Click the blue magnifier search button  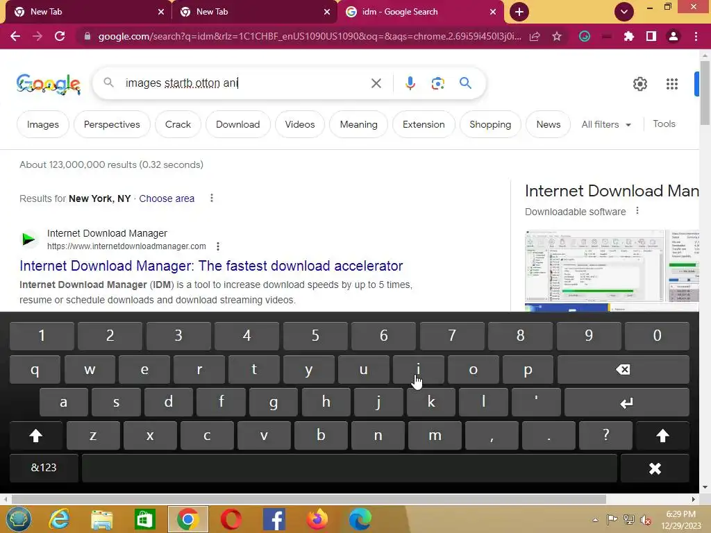coord(465,83)
